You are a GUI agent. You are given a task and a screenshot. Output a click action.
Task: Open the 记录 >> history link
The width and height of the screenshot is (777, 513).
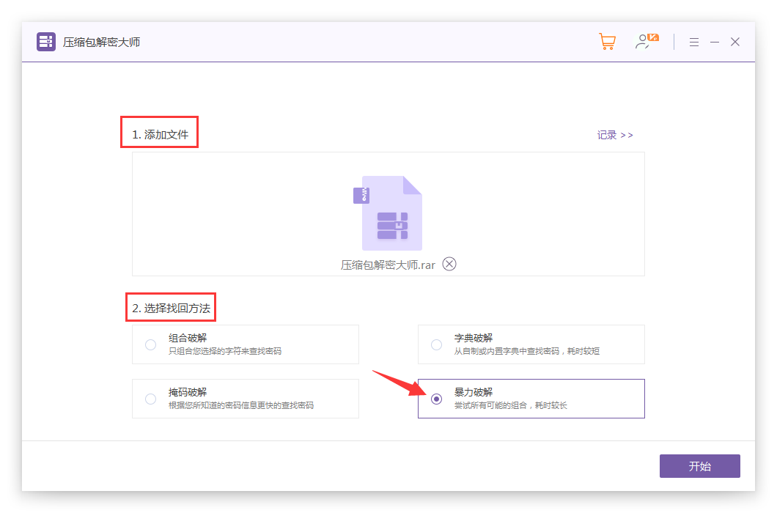(x=614, y=135)
